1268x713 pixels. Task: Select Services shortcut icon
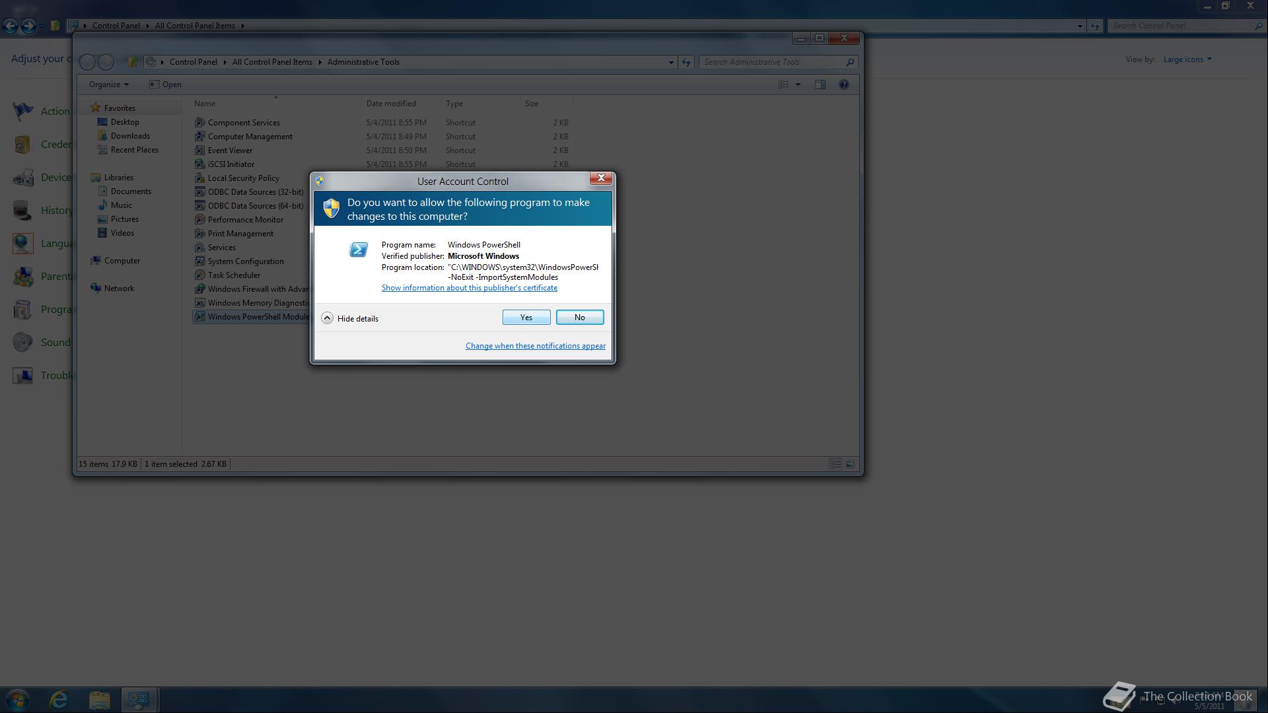[x=199, y=248]
